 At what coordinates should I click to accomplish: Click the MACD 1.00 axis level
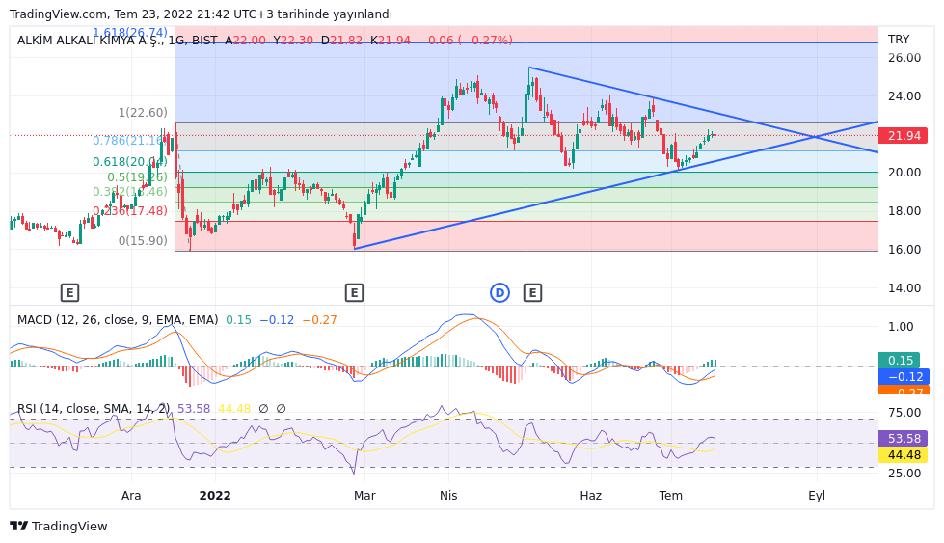click(902, 327)
